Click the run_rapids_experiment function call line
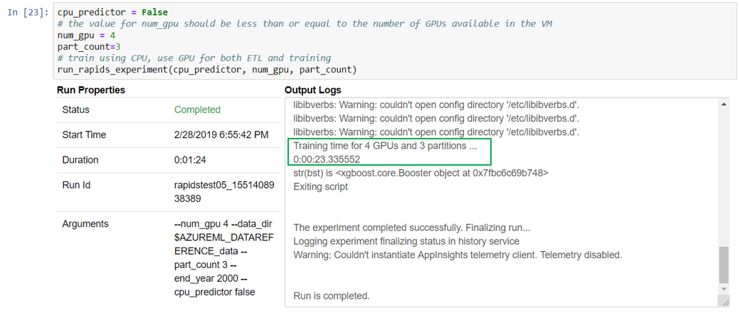 click(x=206, y=69)
